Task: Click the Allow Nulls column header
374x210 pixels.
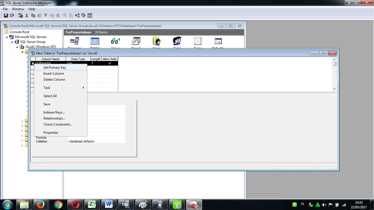Action: (110, 59)
